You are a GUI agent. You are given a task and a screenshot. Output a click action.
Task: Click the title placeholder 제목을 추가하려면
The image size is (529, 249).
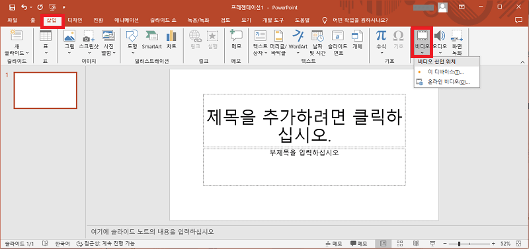[304, 121]
